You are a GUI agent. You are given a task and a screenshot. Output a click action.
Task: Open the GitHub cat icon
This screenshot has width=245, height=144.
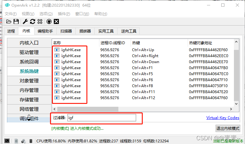pyautogui.click(x=49, y=21)
